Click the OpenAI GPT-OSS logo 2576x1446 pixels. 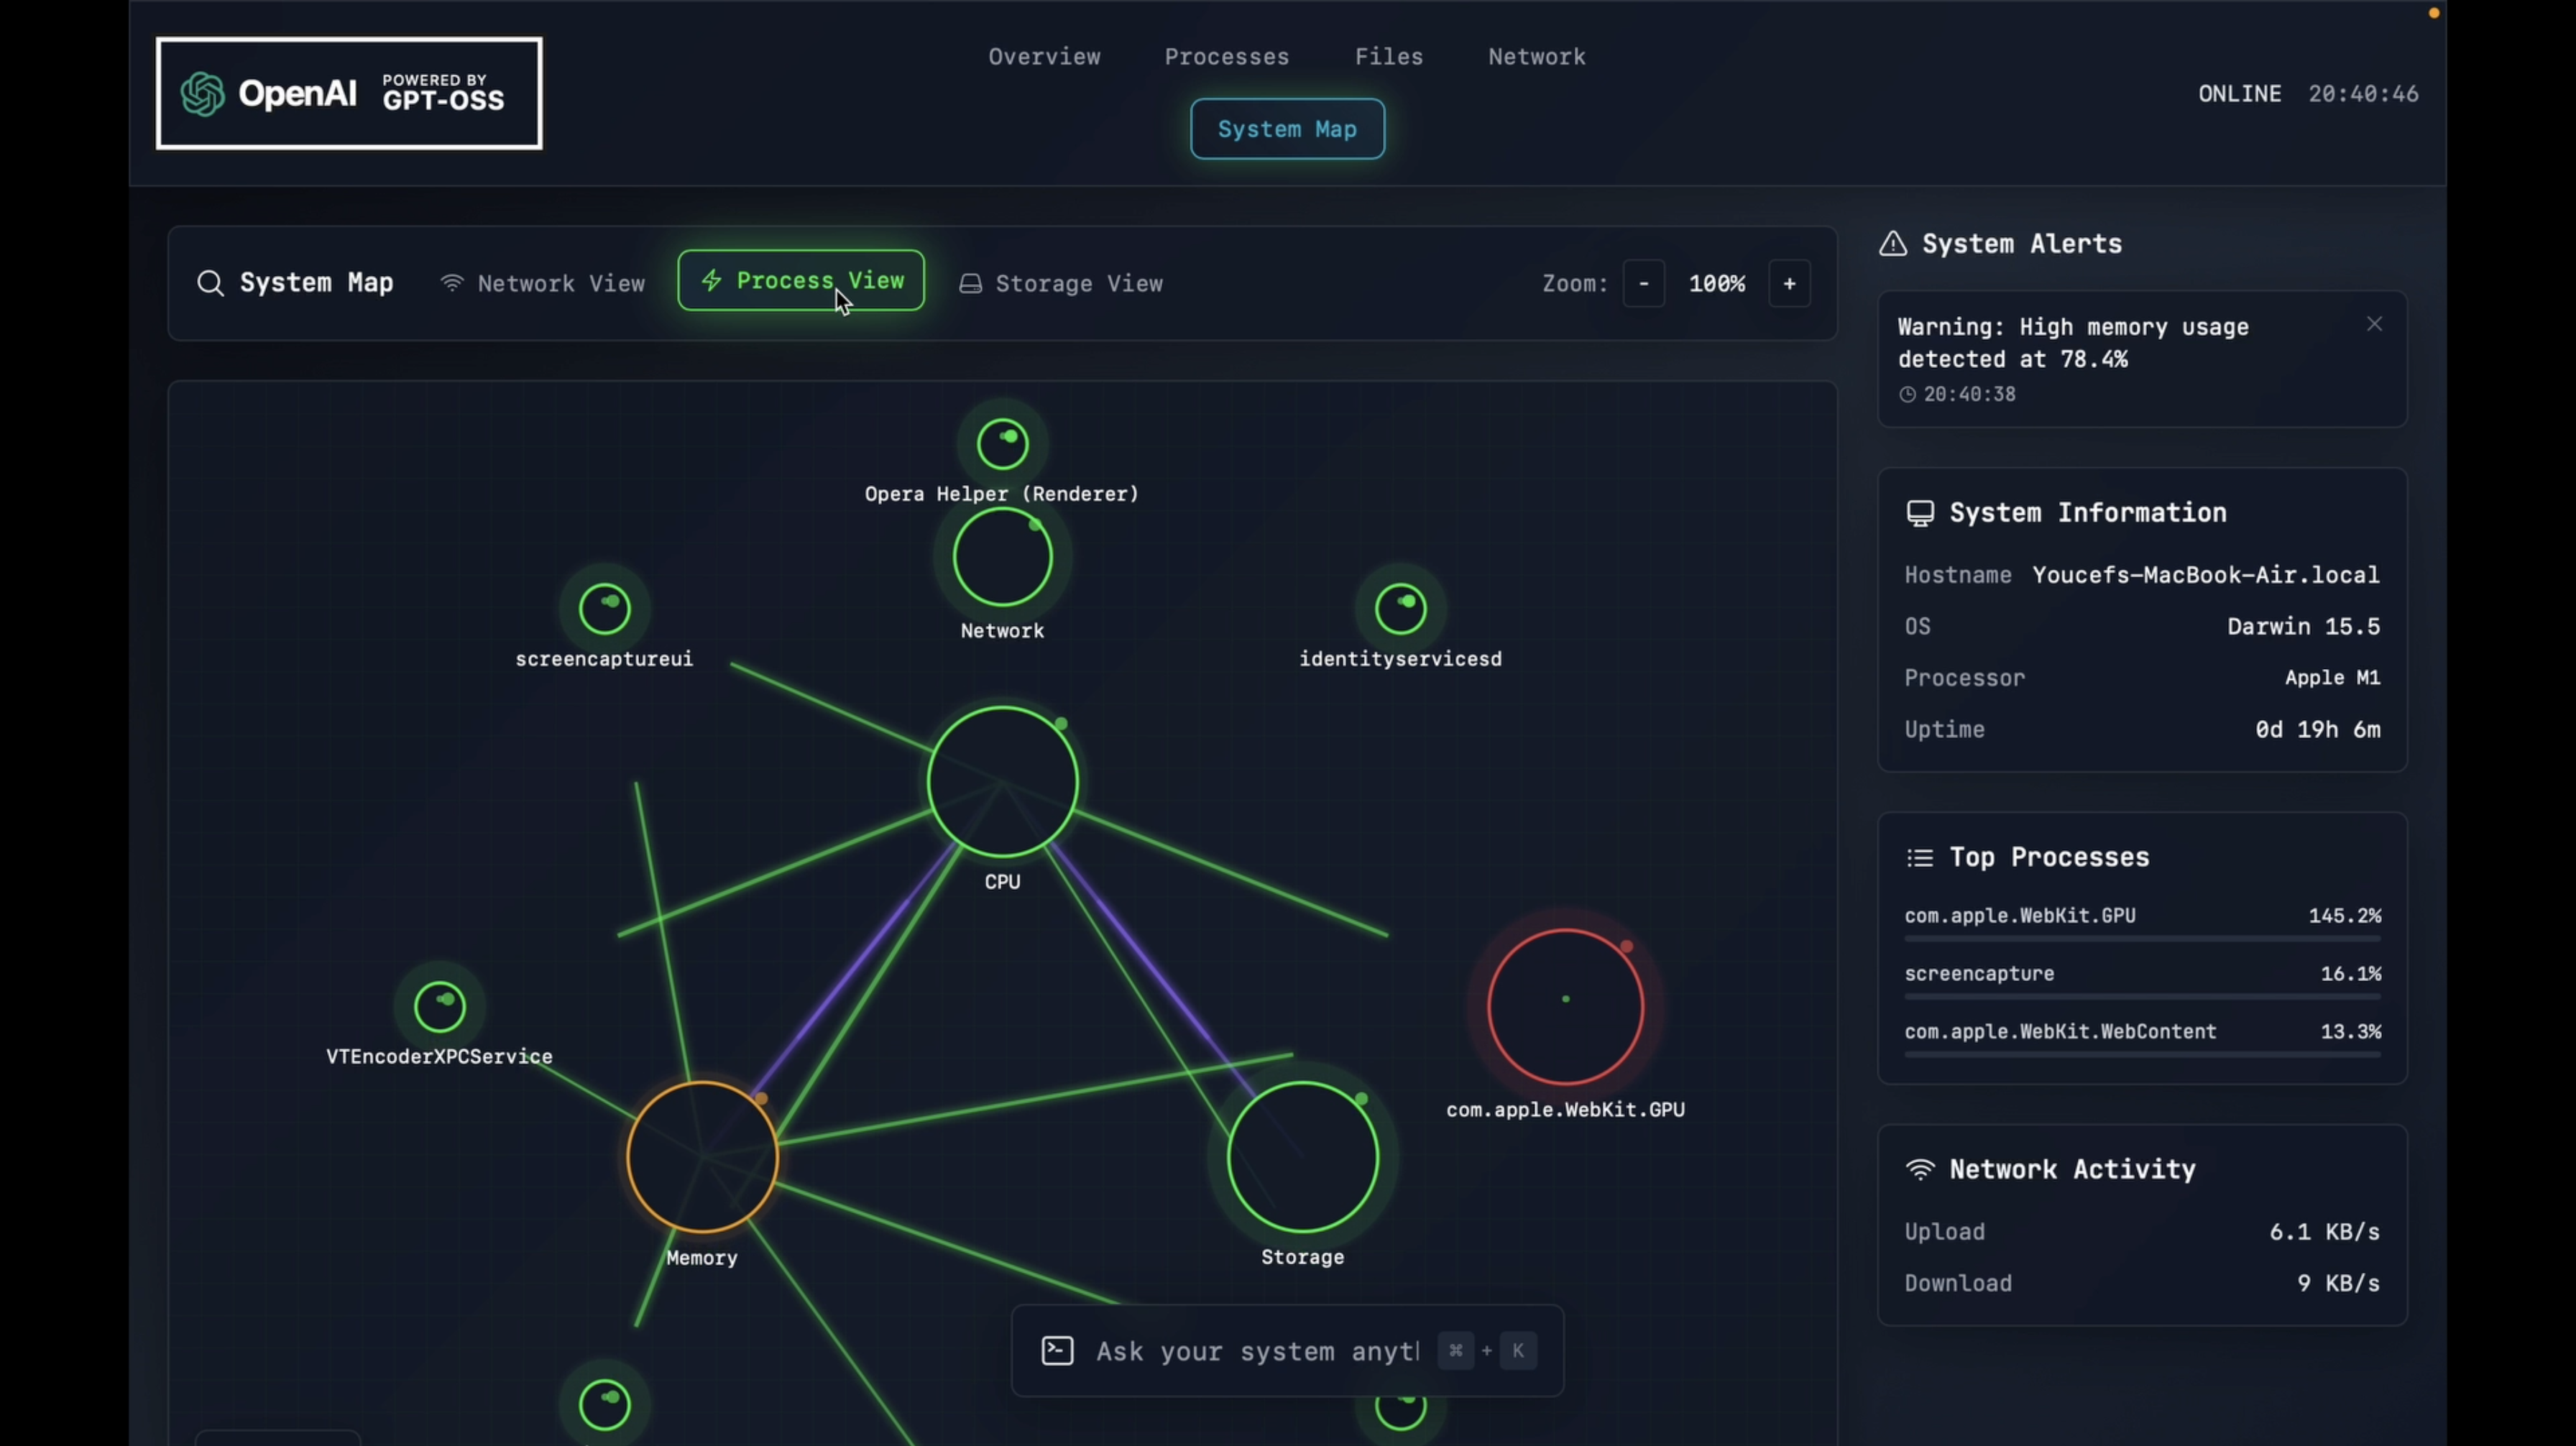tap(348, 94)
